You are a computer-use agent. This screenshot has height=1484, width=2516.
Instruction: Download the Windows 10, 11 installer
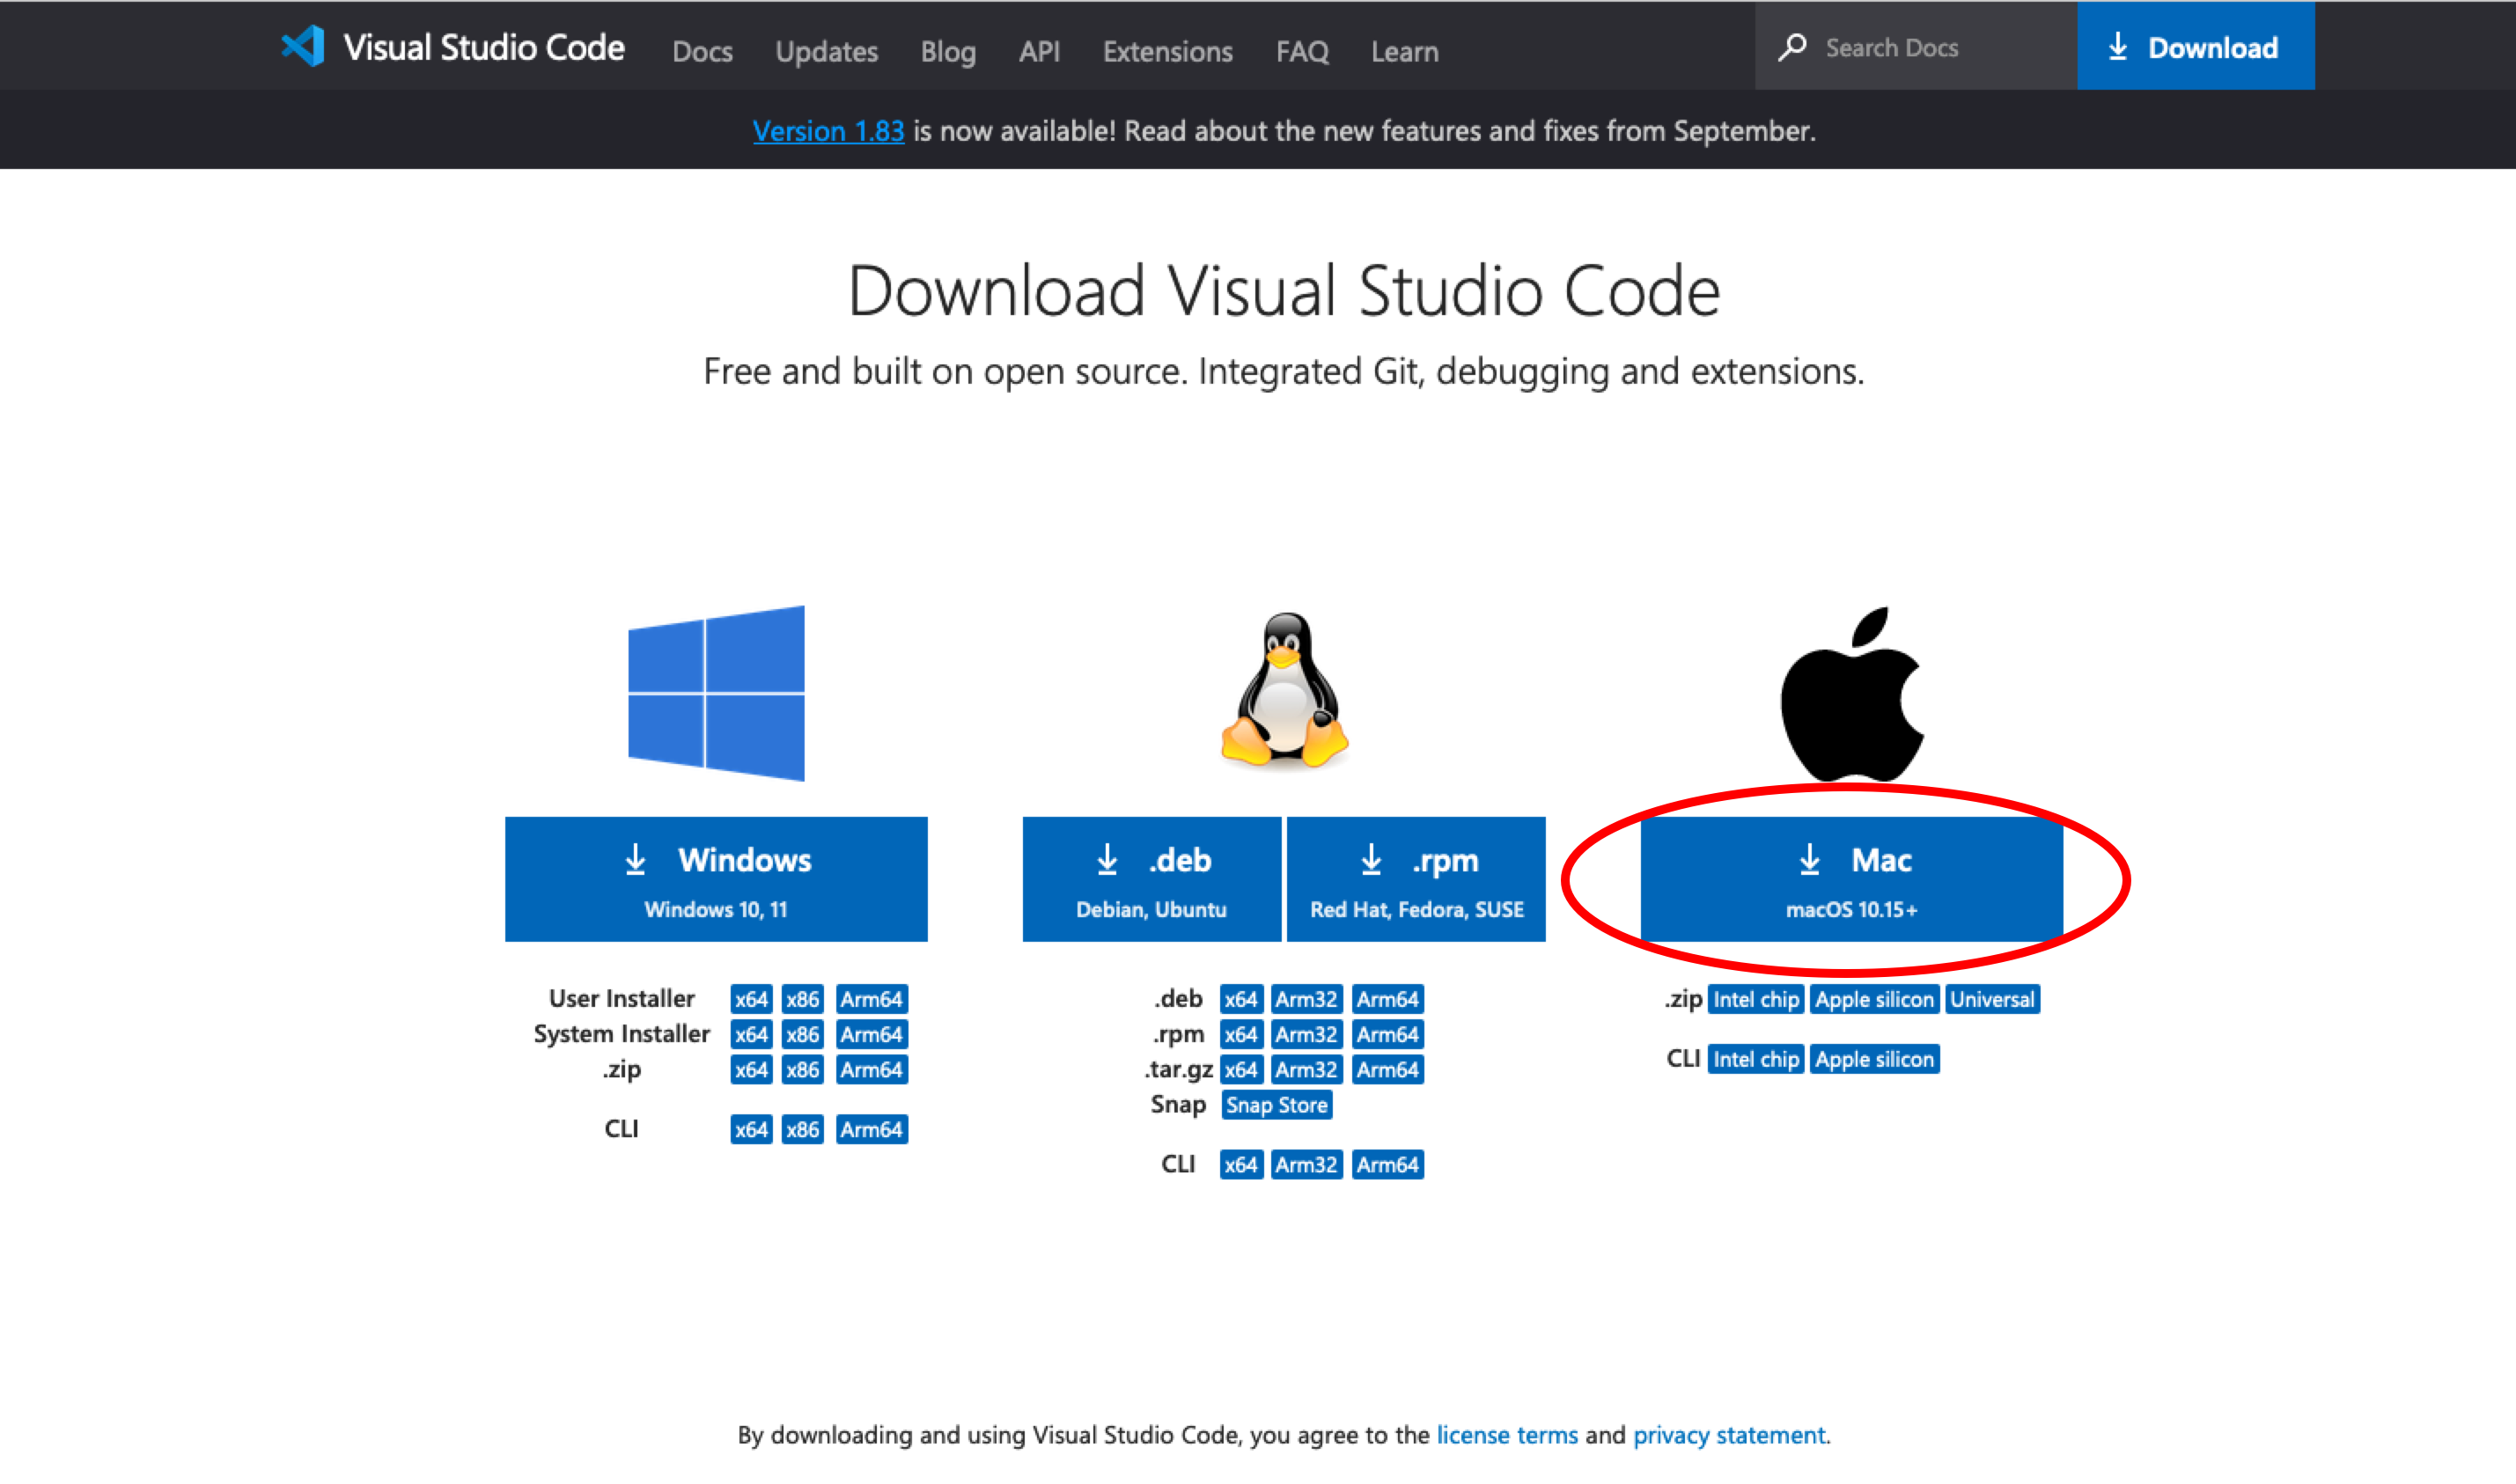click(x=716, y=879)
